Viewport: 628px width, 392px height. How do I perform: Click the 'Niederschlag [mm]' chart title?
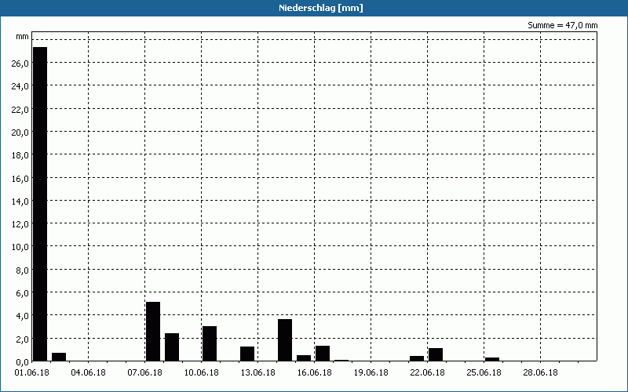pos(321,8)
